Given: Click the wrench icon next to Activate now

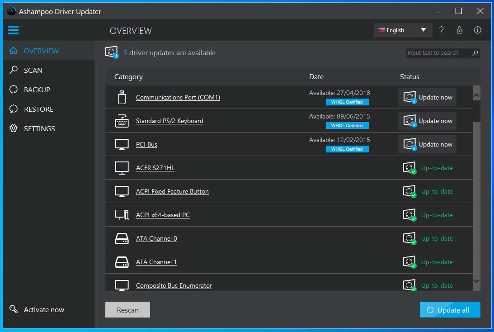Looking at the screenshot, I should point(12,309).
